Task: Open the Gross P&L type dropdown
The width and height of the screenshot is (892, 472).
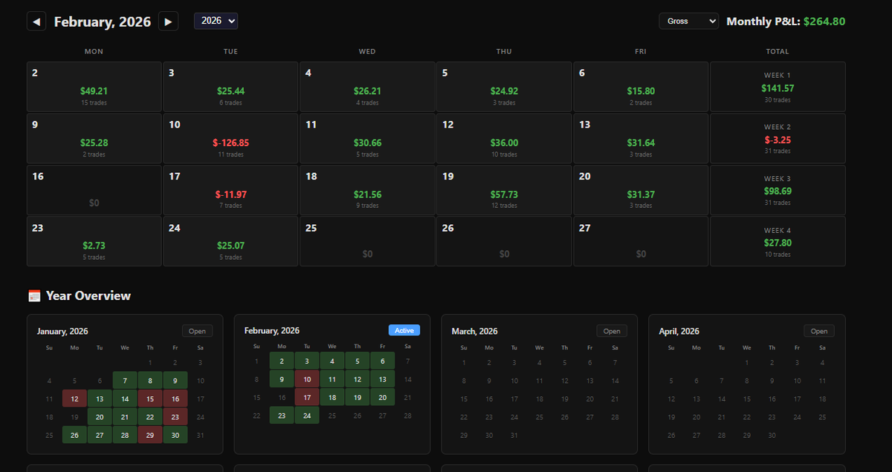Action: [688, 21]
